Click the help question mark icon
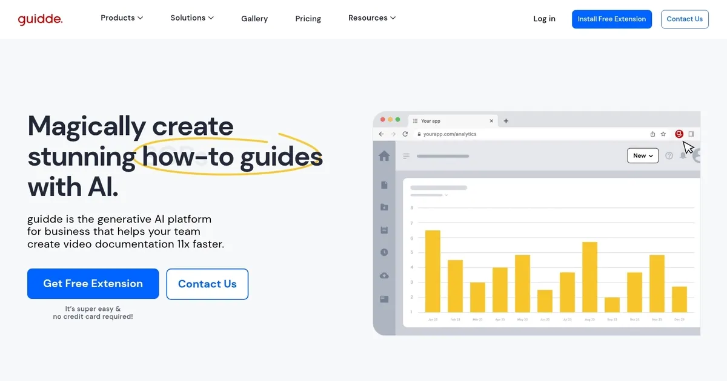The height and width of the screenshot is (381, 727). [669, 155]
